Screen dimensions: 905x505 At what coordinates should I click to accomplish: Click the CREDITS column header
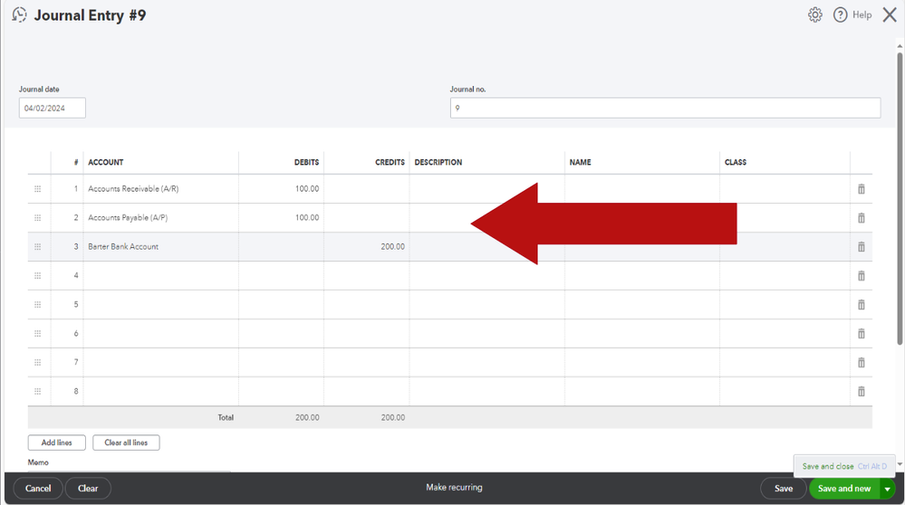pos(390,163)
